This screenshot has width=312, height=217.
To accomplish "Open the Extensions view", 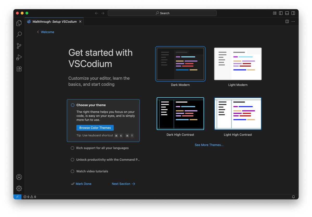I will pyautogui.click(x=19, y=69).
